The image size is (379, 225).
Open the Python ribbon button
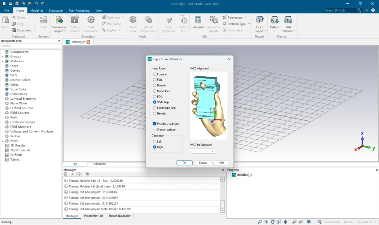[x=274, y=24]
